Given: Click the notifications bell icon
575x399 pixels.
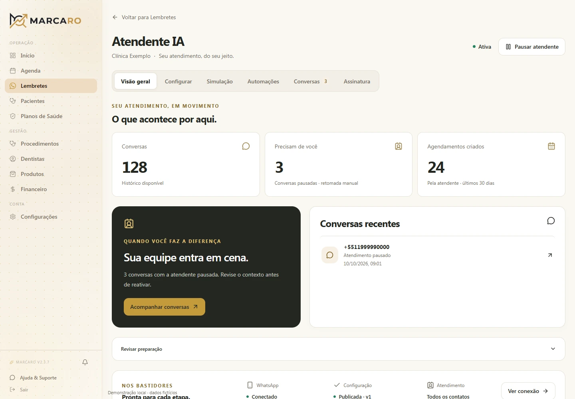Looking at the screenshot, I should click(x=85, y=362).
